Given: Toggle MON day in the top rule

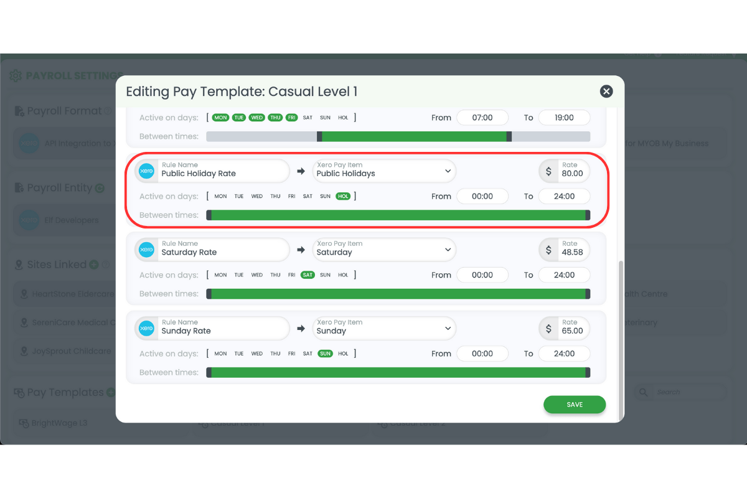Looking at the screenshot, I should [220, 117].
